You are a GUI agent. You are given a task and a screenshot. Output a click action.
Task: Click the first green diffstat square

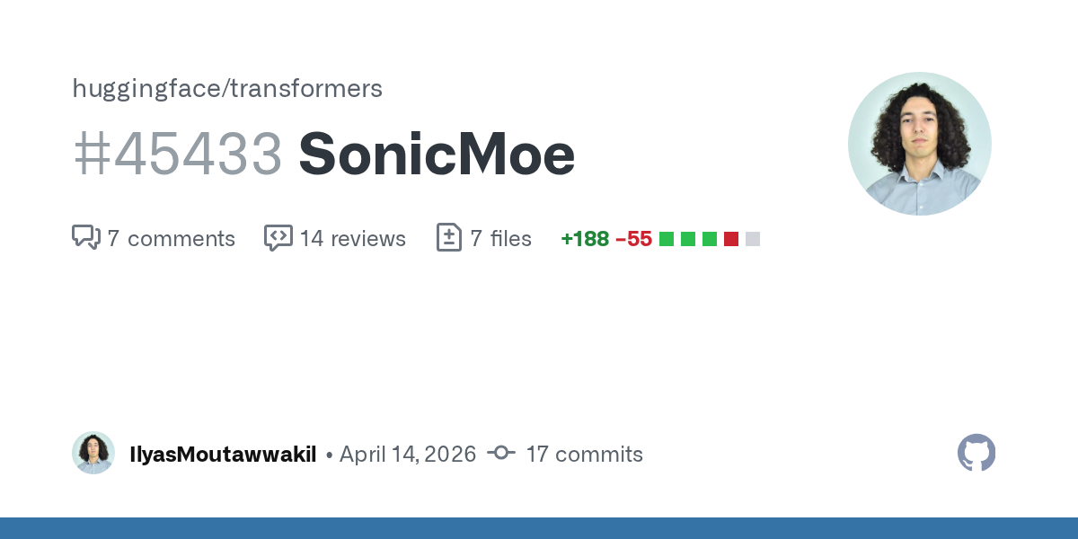pos(667,239)
